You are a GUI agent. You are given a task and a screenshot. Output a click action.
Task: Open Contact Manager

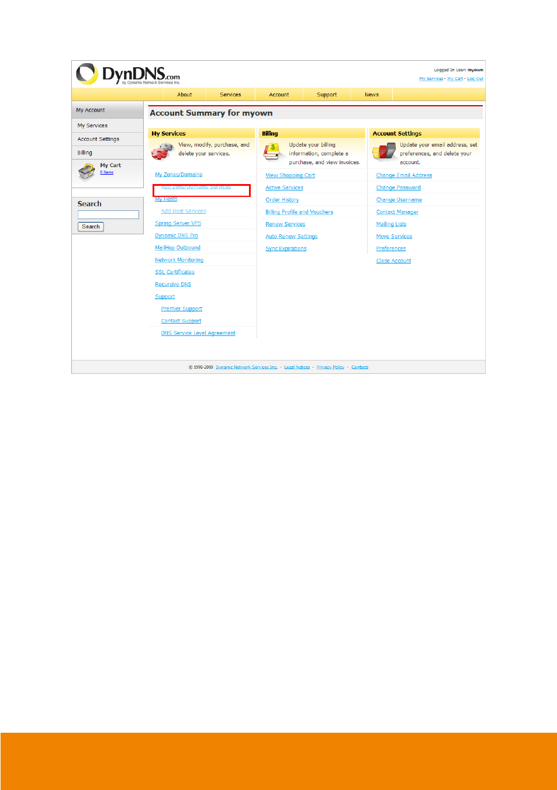397,212
